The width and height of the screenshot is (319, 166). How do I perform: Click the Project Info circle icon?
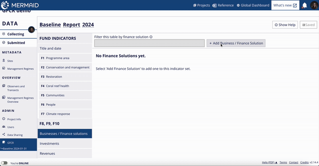point(4,119)
